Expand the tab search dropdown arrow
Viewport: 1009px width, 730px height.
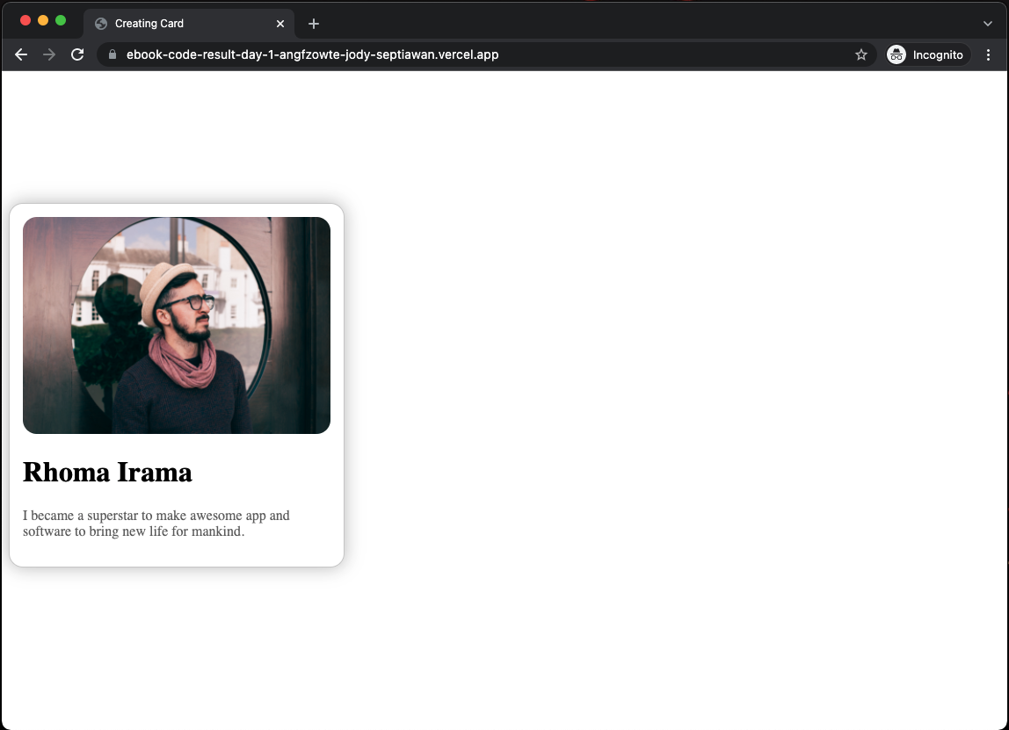(x=988, y=24)
